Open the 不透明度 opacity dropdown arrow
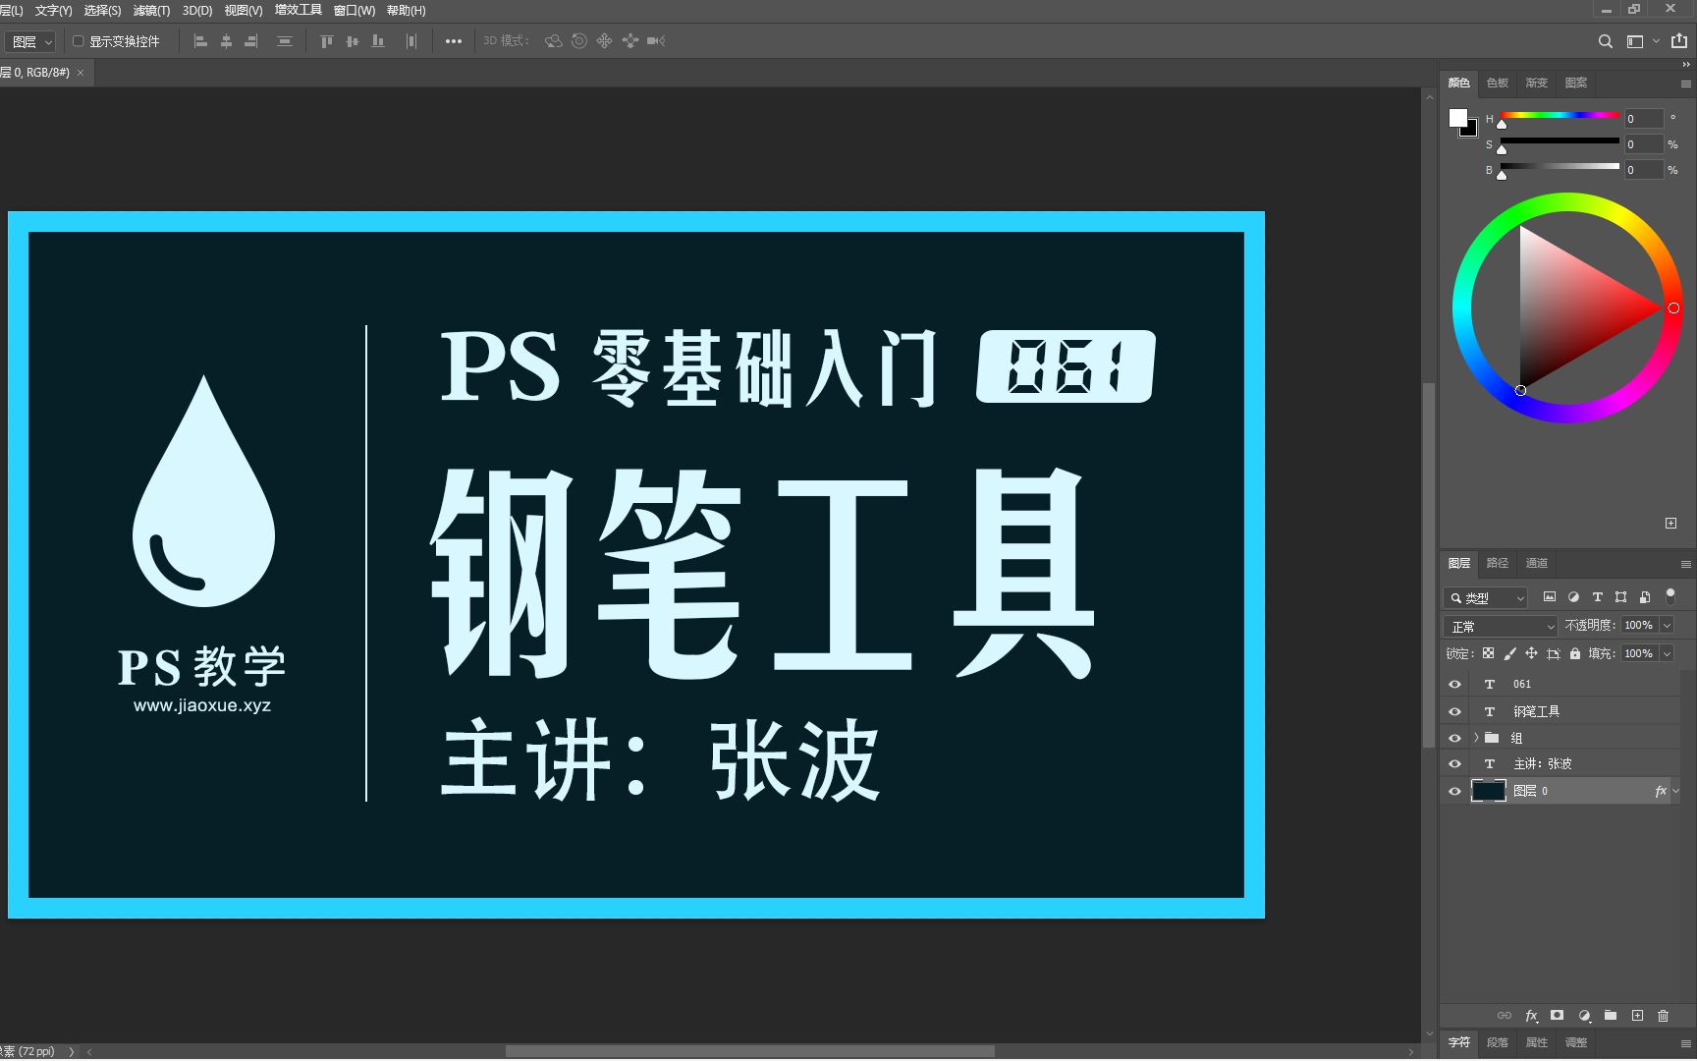The height and width of the screenshot is (1061, 1697). (x=1667, y=626)
